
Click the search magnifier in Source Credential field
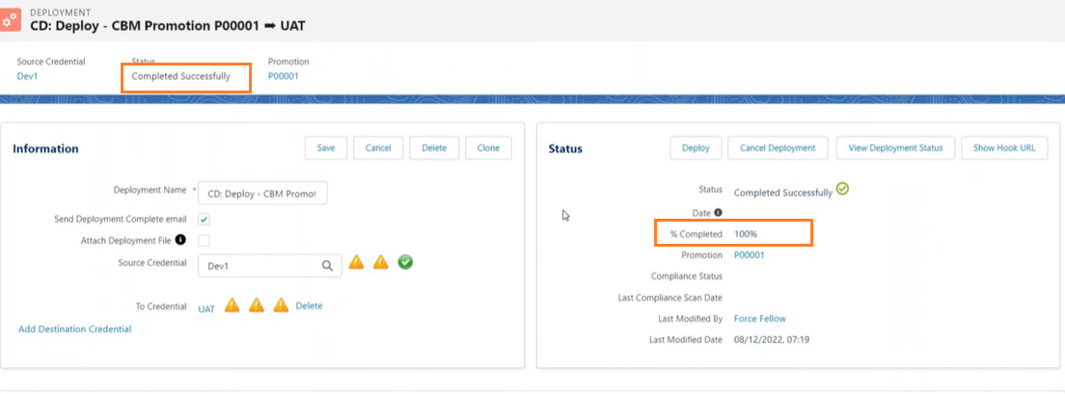(x=327, y=266)
